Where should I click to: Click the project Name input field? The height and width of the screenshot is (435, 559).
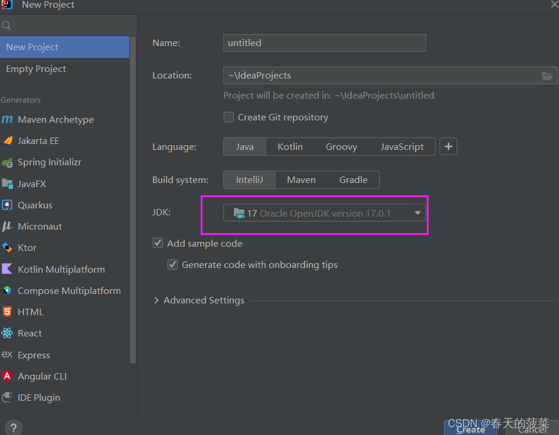(325, 42)
